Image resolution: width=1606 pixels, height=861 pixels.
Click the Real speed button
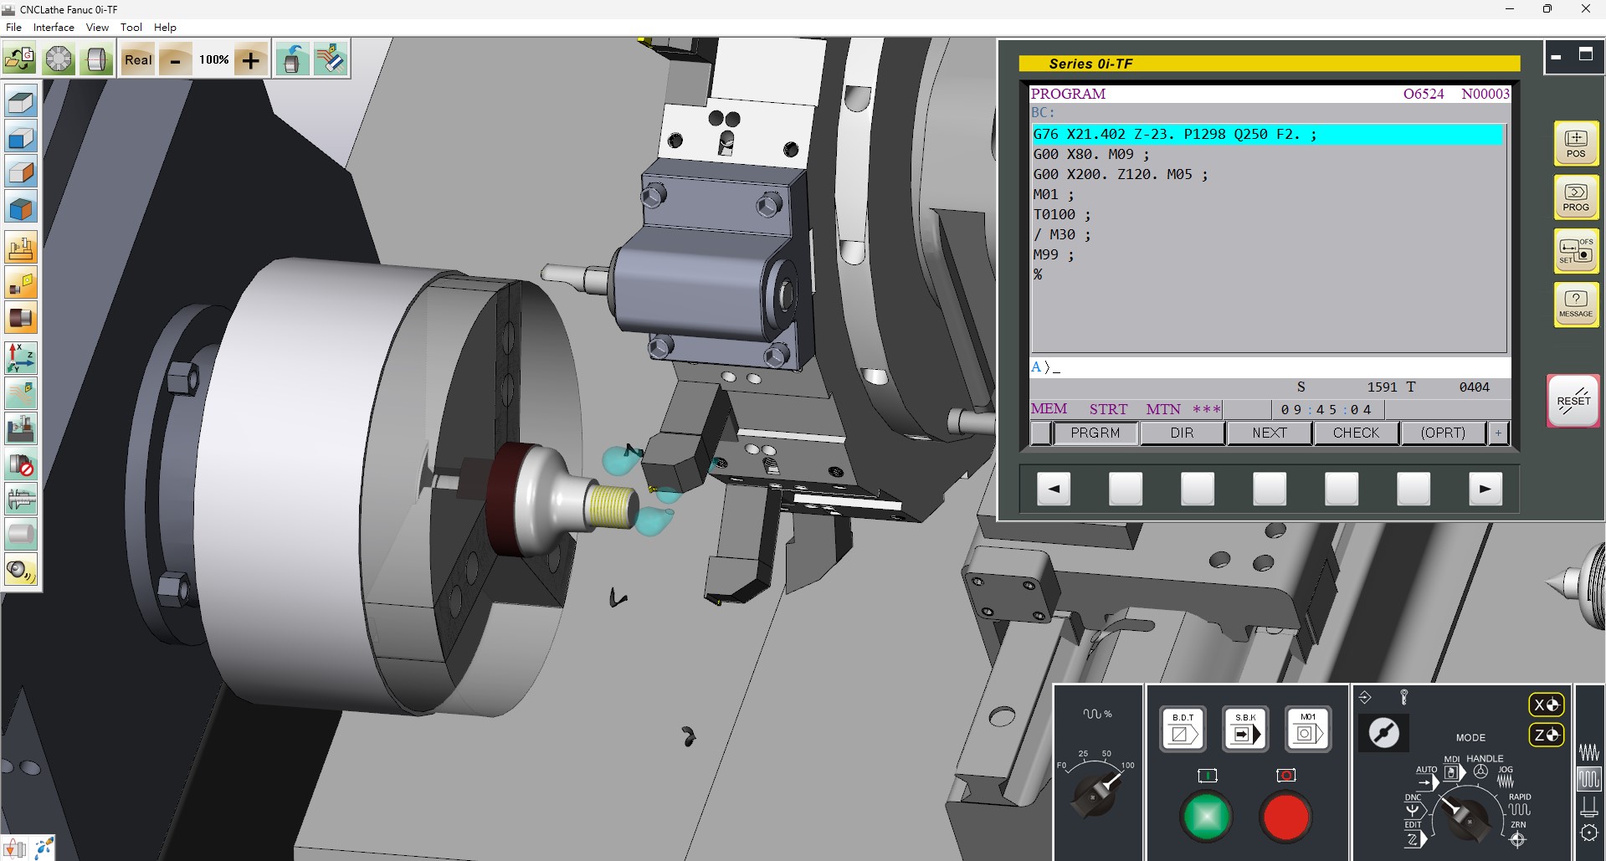[x=138, y=59]
